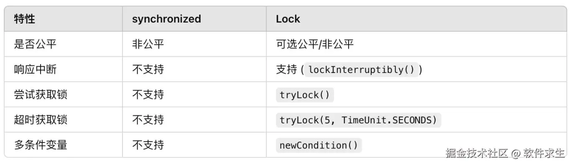Click the 响应中断 row label
This screenshot has height=165, width=571.
pos(35,69)
